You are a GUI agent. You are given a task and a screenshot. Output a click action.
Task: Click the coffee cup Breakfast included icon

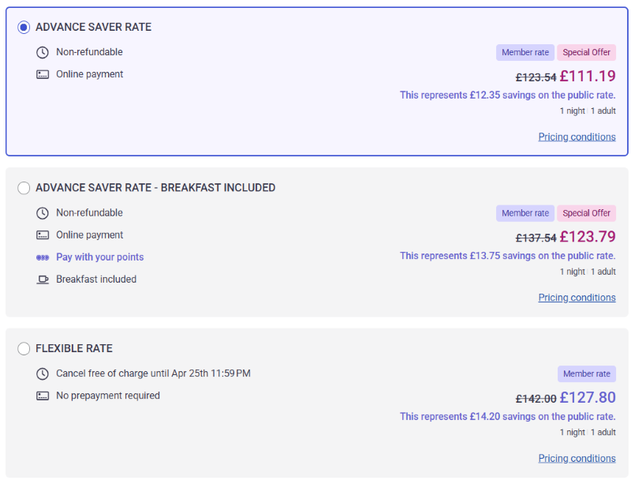tap(43, 280)
